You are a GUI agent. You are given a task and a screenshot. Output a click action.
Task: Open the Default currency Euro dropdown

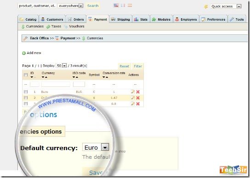point(96,147)
